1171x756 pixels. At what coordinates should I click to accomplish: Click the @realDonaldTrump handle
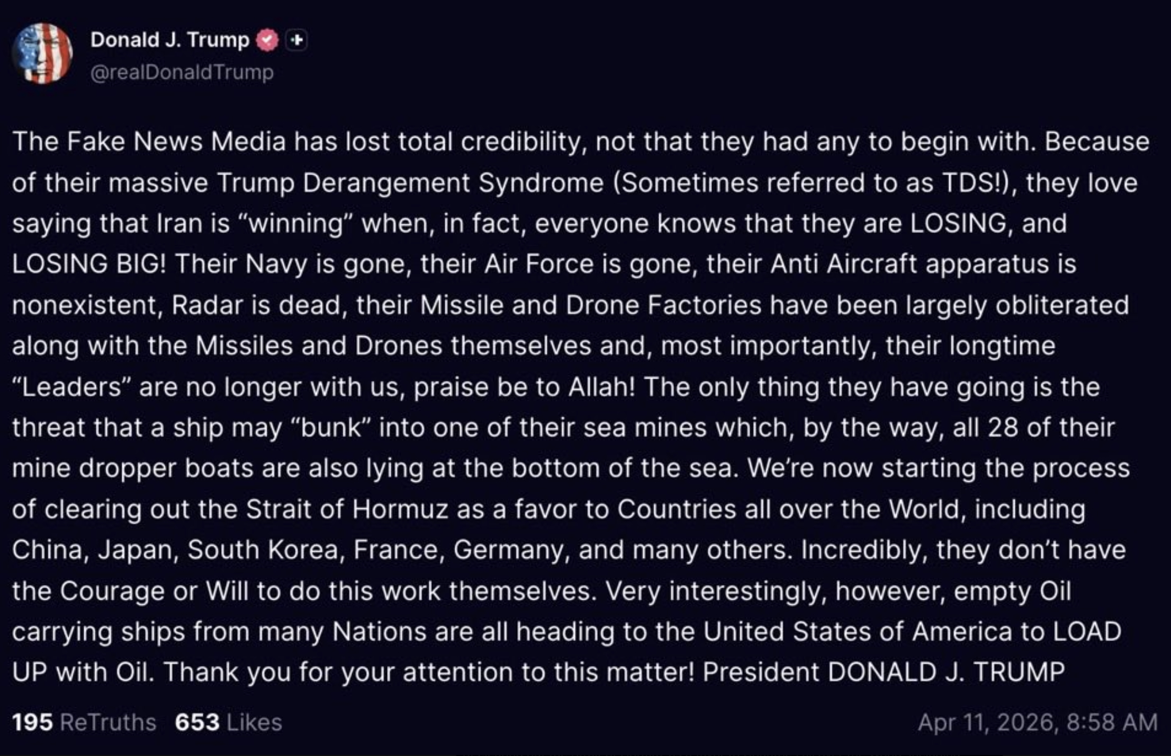pyautogui.click(x=182, y=72)
